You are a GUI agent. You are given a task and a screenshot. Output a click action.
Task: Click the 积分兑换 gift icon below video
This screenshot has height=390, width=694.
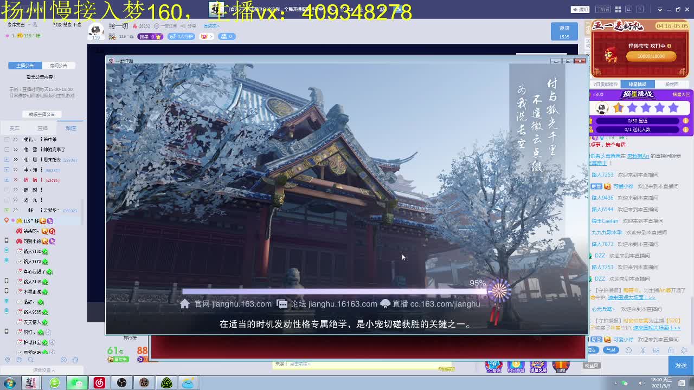516,367
